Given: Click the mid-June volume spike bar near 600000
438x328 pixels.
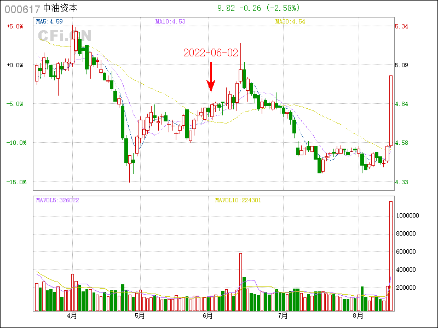Looking at the screenshot, I should click(240, 282).
